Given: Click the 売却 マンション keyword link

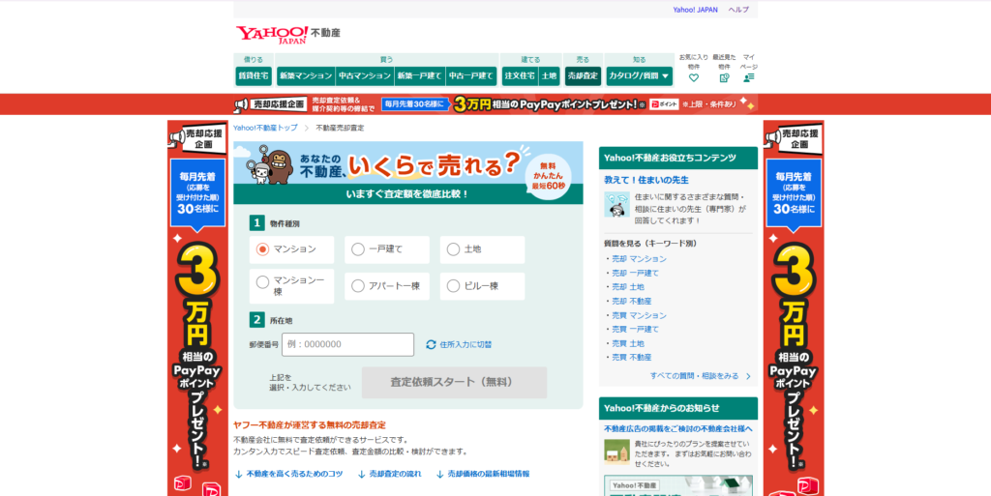Looking at the screenshot, I should pyautogui.click(x=639, y=259).
